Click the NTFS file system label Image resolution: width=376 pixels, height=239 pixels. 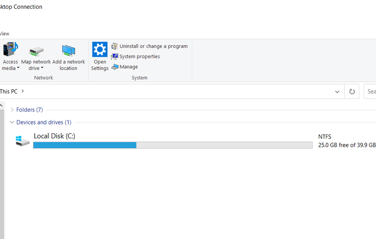[x=325, y=137]
